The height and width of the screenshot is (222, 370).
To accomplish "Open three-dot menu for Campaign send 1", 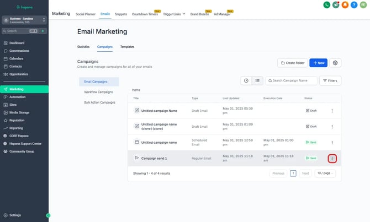I will tap(332, 158).
